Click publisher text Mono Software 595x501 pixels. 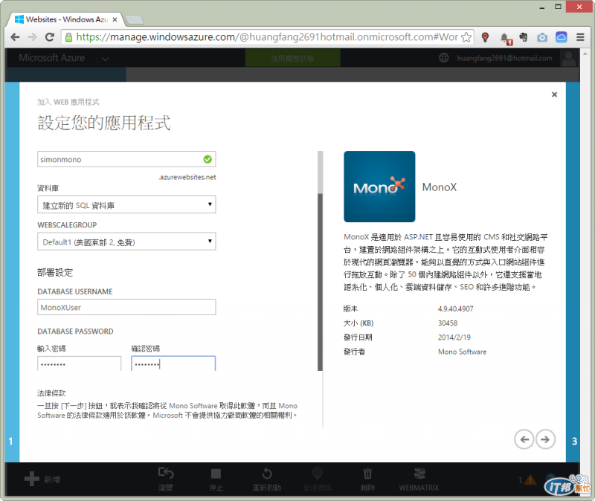pyautogui.click(x=462, y=352)
